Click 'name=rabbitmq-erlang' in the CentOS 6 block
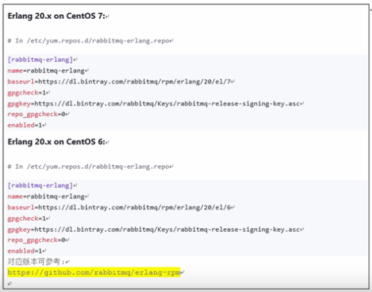The image size is (372, 292). coord(46,197)
